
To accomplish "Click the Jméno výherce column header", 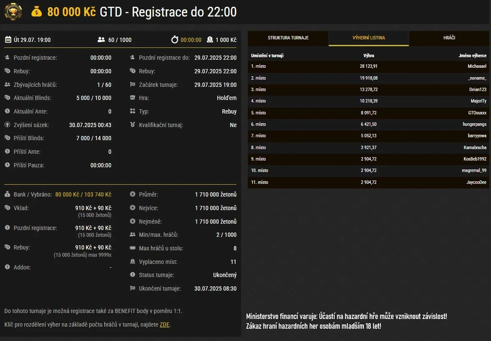I will point(472,55).
